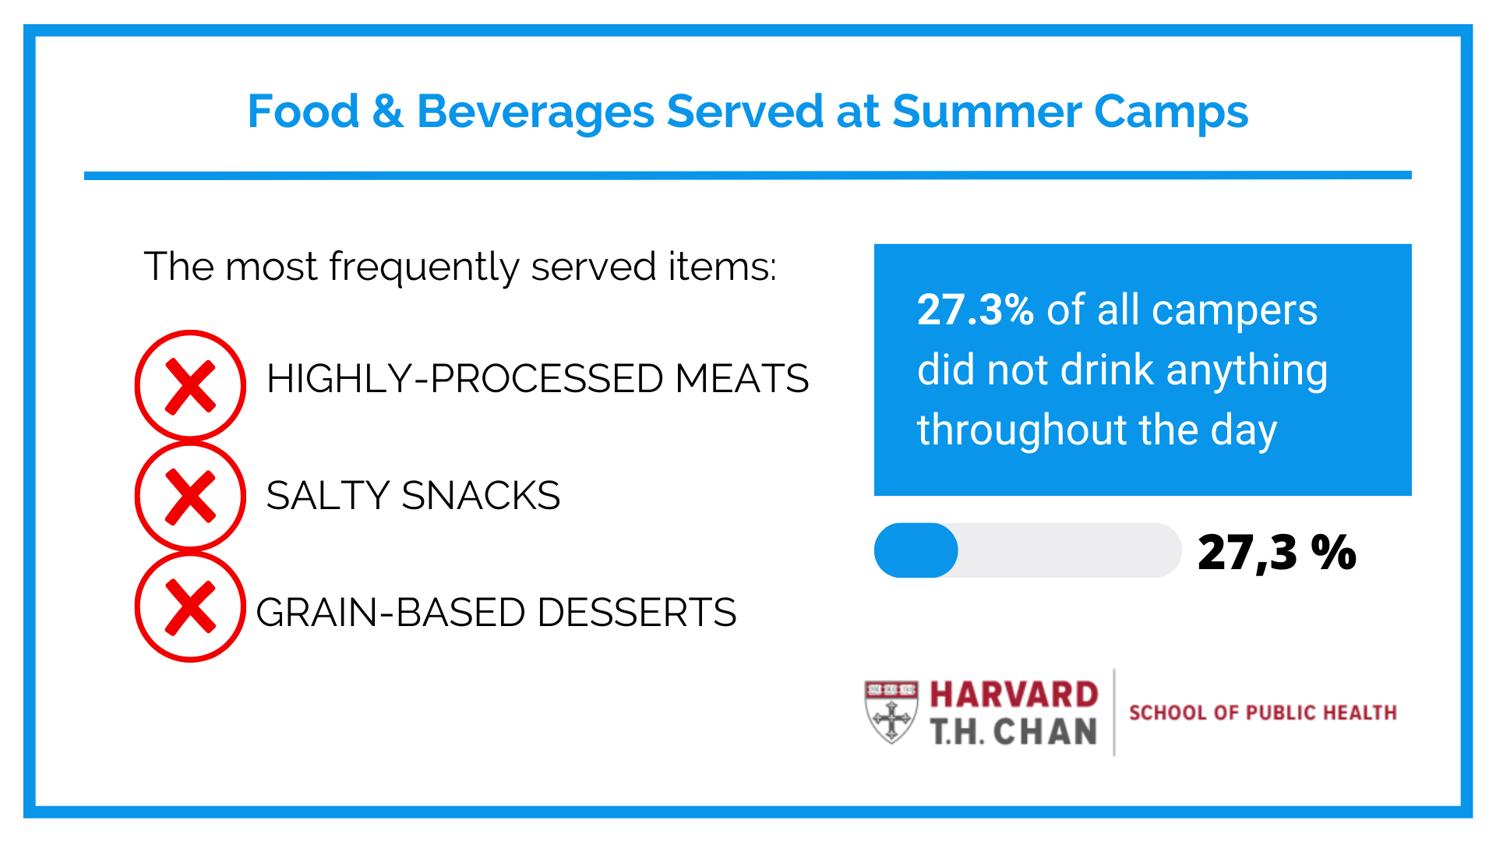Click the HARVARD wordmark in the logo
This screenshot has height=842, width=1496.
tap(1014, 695)
